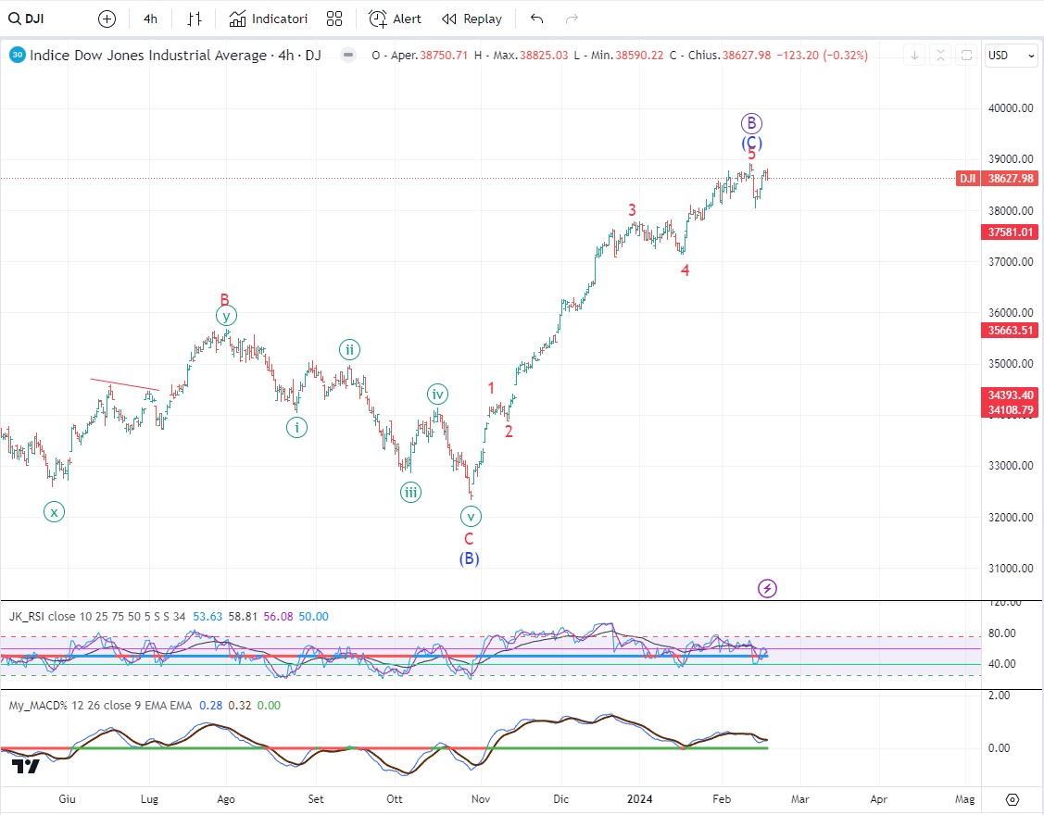
Task: Click the 80.00 level on RSI axis
Action: (x=1001, y=633)
